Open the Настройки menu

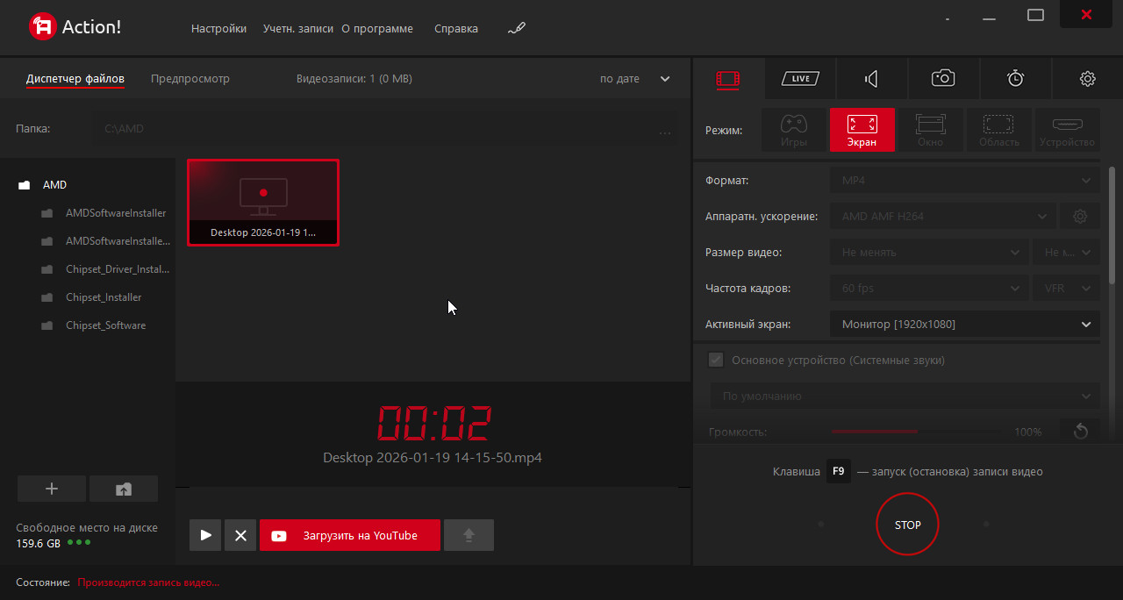218,29
